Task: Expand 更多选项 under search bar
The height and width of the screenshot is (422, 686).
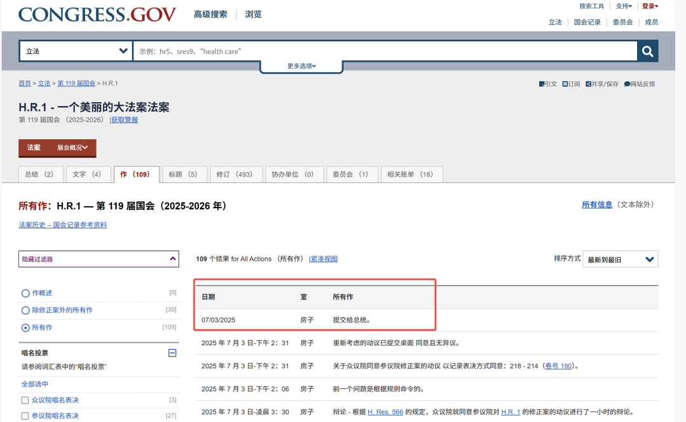Action: 302,66
